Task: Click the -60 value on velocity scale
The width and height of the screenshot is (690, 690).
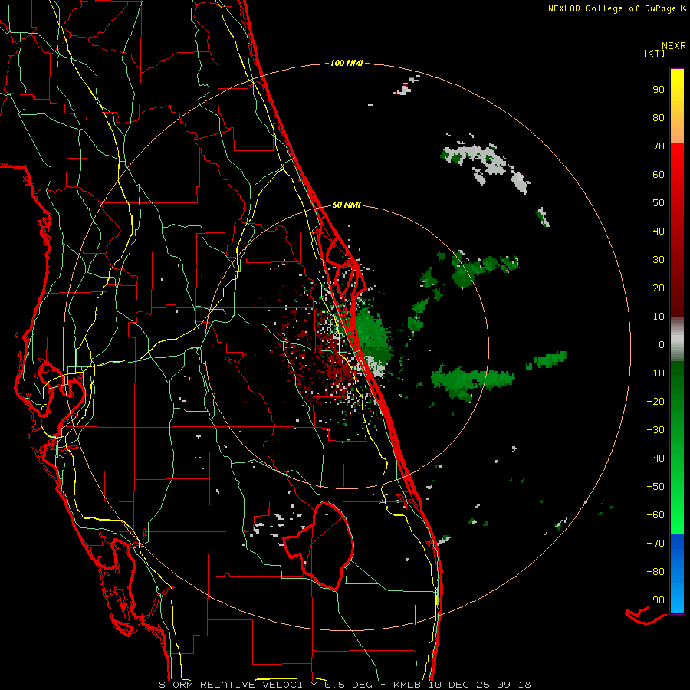Action: coord(655,515)
